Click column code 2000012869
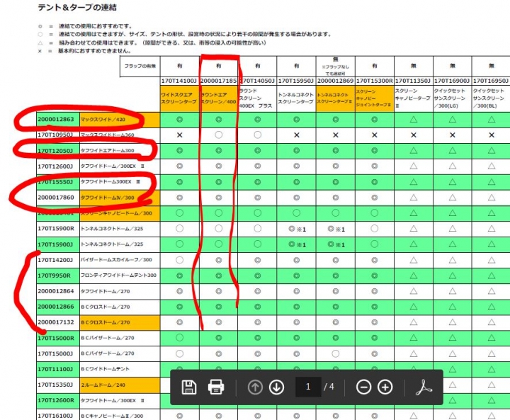Screen dimensions: 510x420 pos(335,81)
